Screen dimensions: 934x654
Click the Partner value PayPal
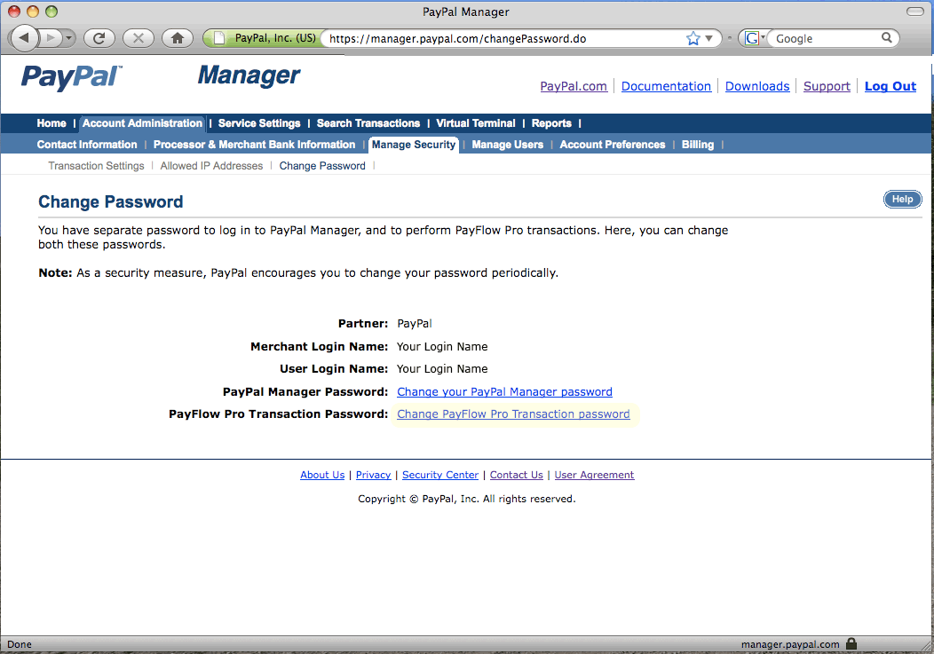coord(415,323)
